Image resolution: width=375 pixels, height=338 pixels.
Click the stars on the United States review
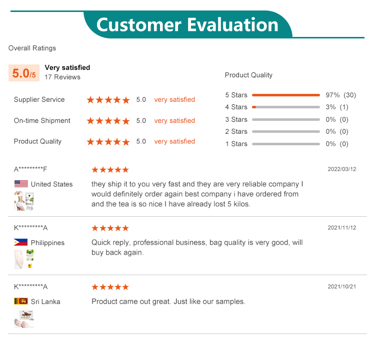110,170
